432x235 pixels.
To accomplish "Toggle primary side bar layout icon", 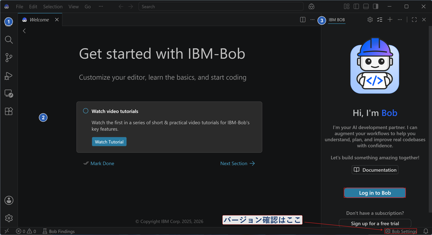I will click(356, 6).
